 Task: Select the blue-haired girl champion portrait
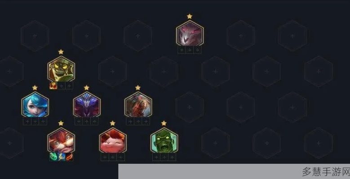coord(35,105)
